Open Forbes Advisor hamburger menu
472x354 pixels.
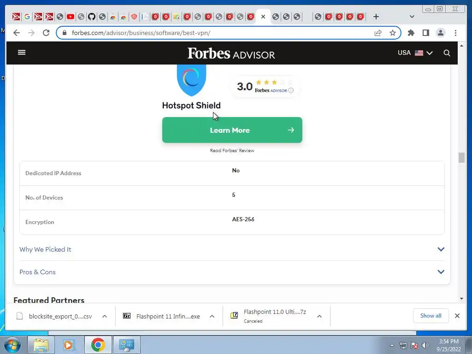coord(22,53)
